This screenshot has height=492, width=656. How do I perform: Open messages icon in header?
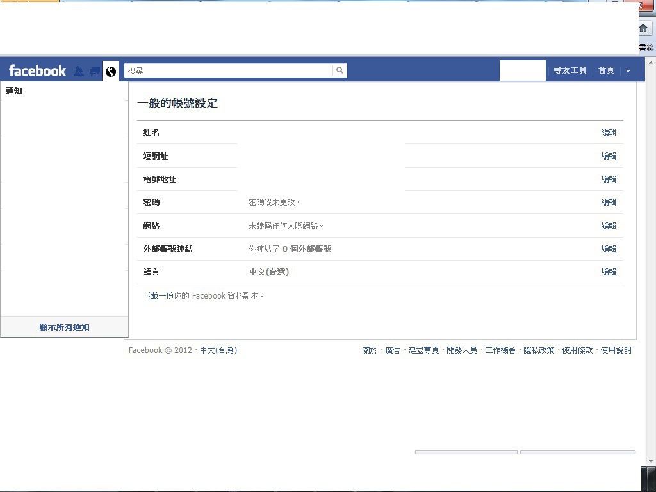95,71
